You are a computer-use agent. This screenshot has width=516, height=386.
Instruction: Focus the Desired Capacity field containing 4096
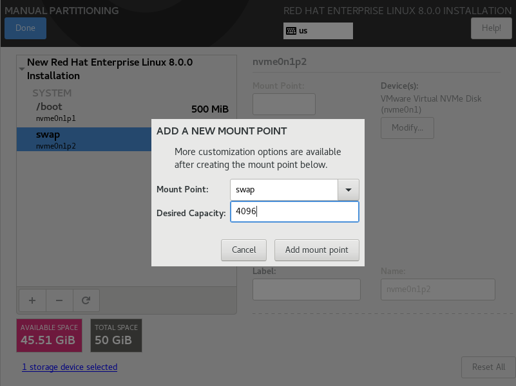pyautogui.click(x=294, y=212)
